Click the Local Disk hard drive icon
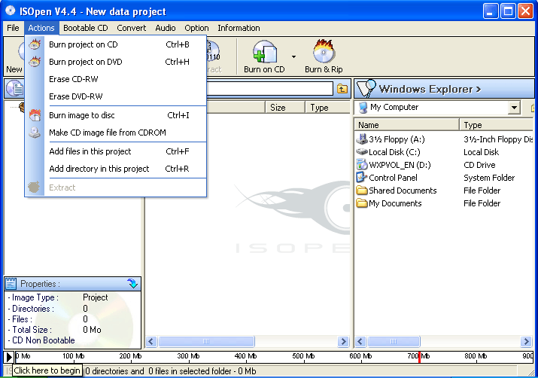Screen dimensions: 538x378 (362, 152)
